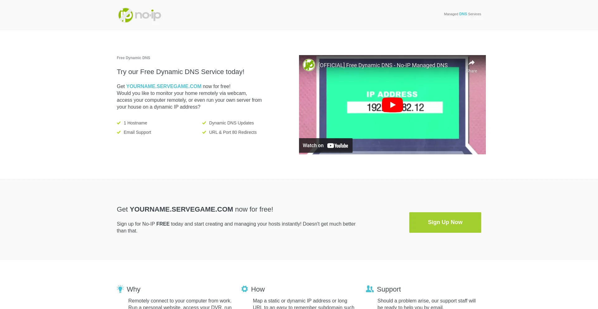
Task: Click the Sign Up Now button
Action: [x=445, y=222]
